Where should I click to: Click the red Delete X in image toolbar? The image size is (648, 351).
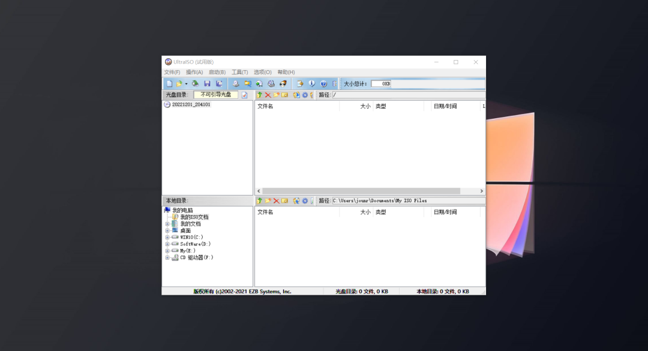(x=268, y=95)
